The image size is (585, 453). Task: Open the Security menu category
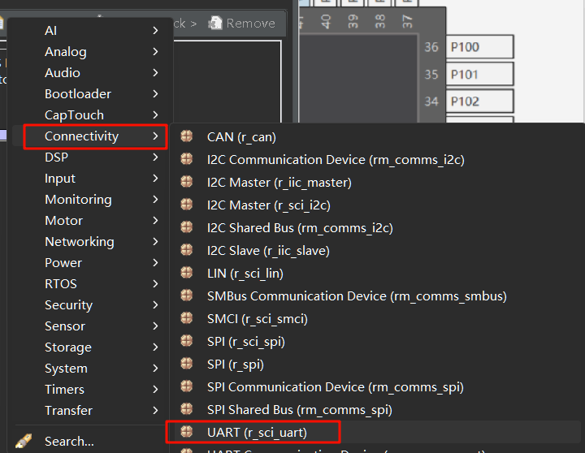[x=89, y=305]
